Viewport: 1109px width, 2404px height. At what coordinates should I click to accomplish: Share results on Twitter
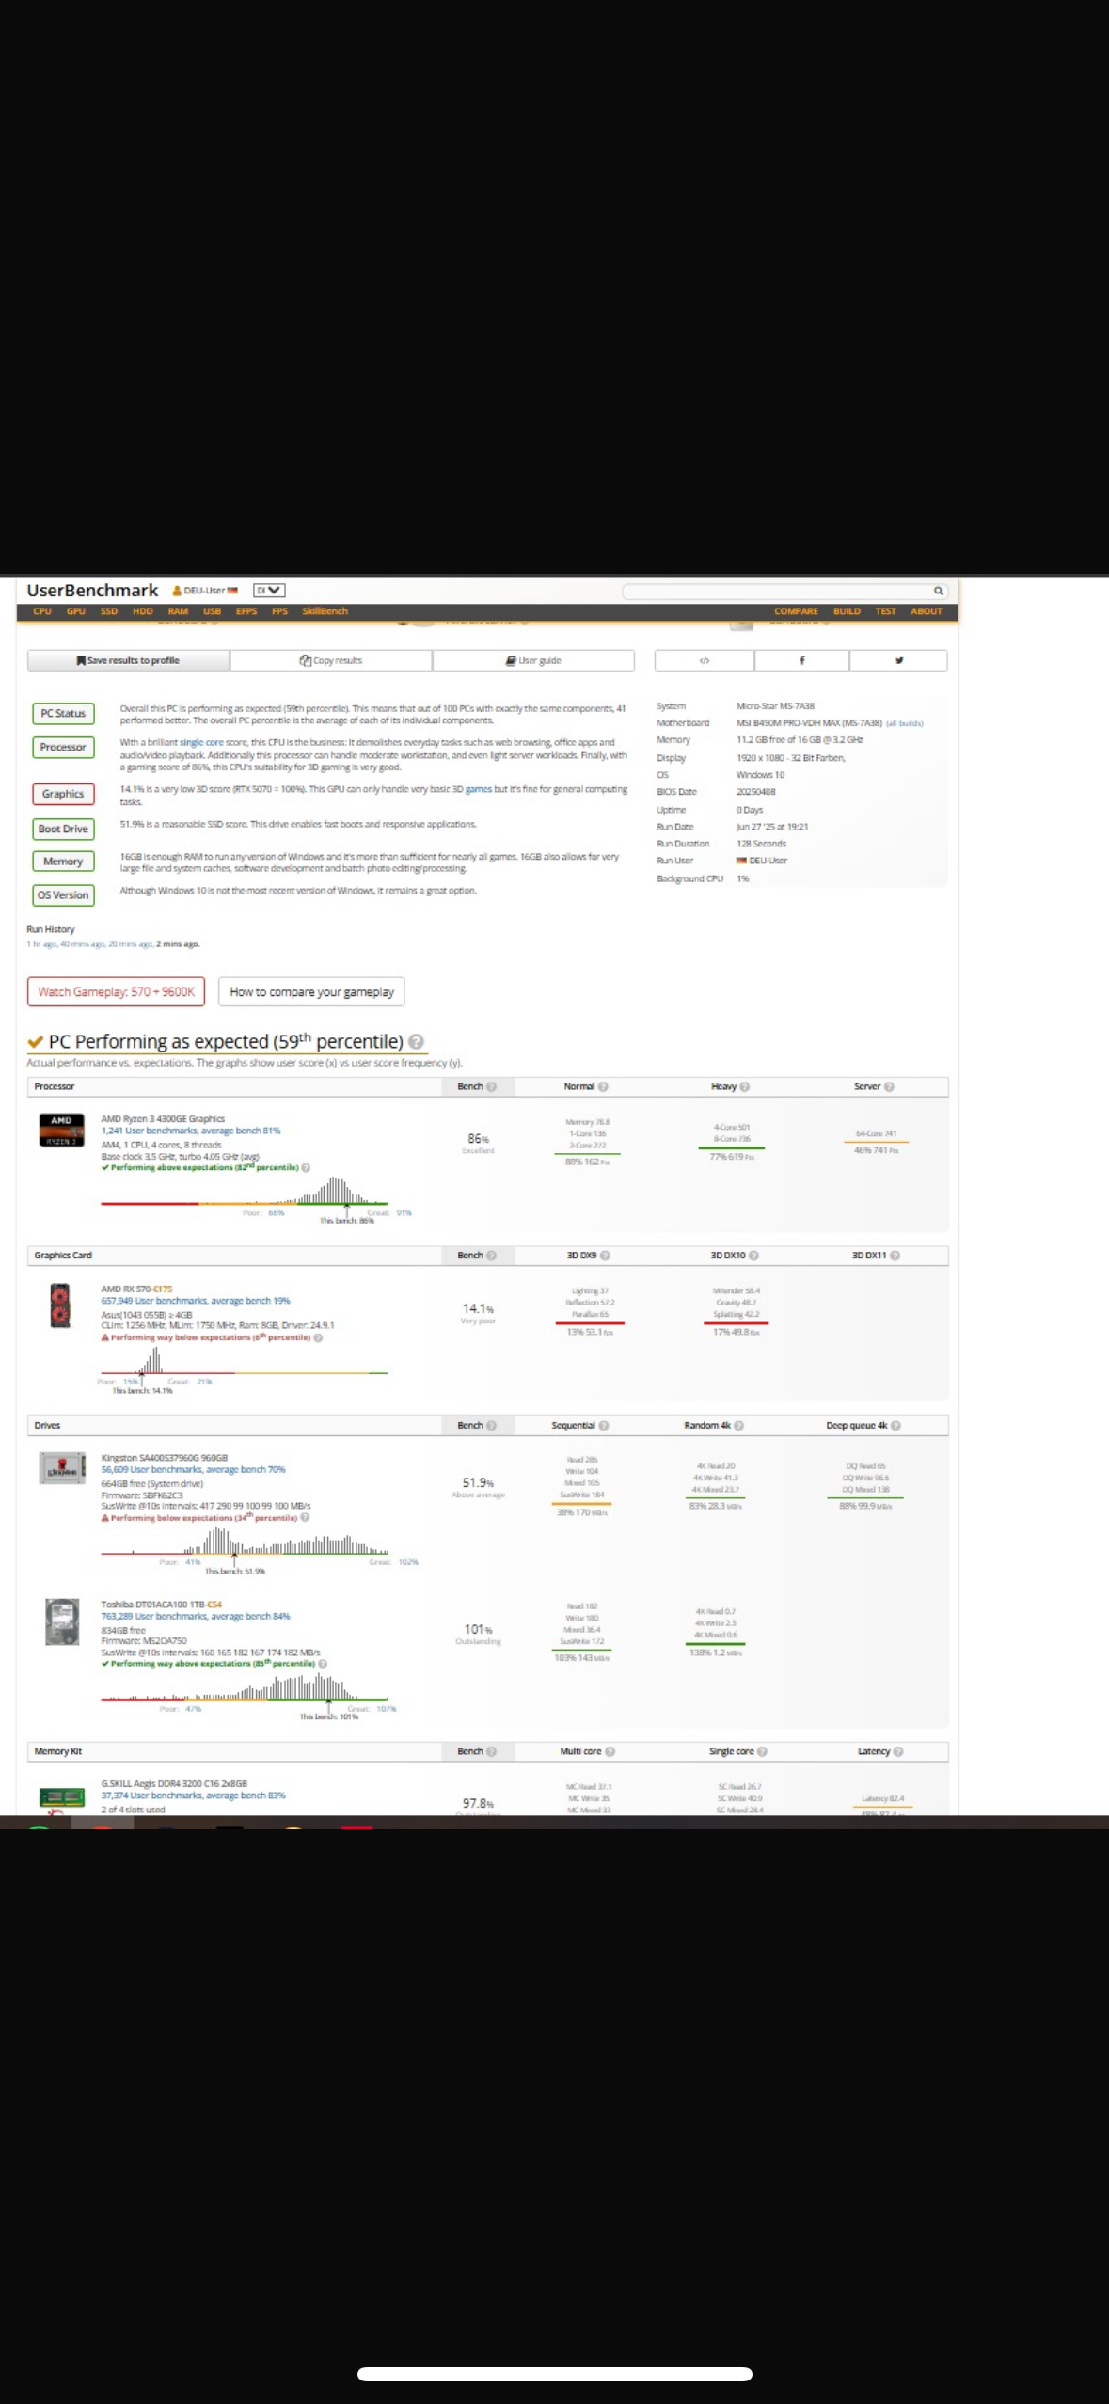coord(898,660)
